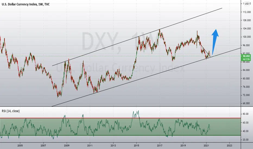Click 80.000 on the main price axis
The width and height of the screenshot is (253, 149).
tap(247, 79)
